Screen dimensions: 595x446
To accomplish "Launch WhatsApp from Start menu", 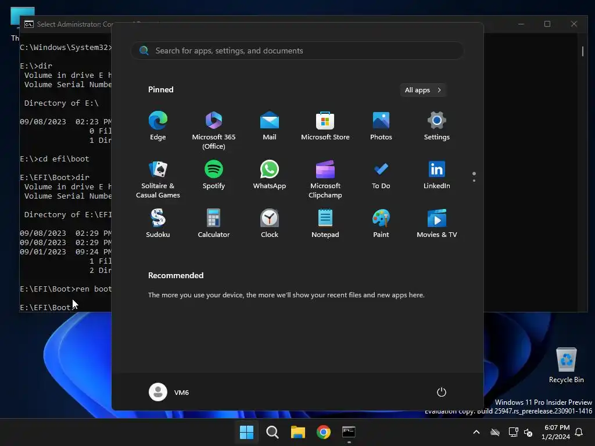I will click(x=270, y=174).
